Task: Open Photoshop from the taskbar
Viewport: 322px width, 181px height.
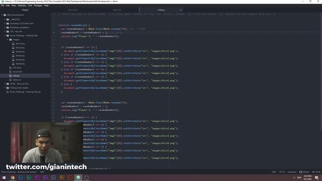Action: click(21, 177)
